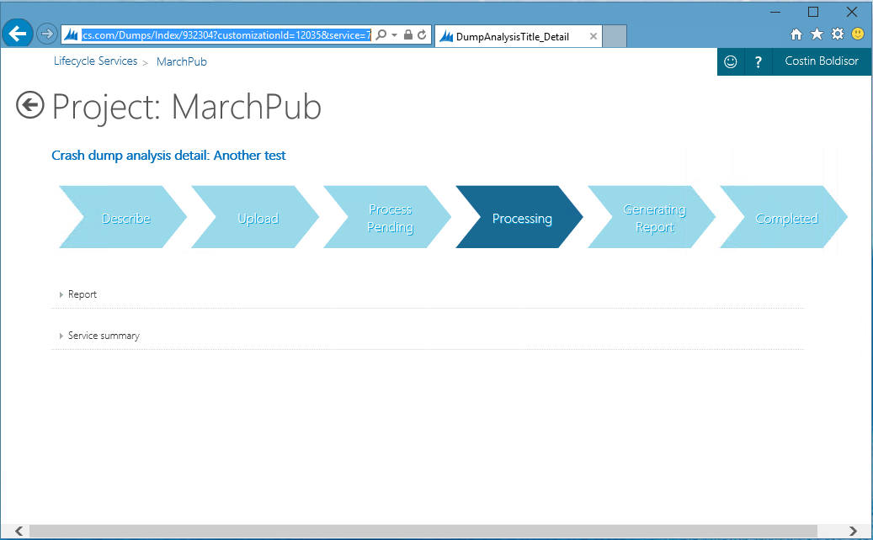Open the address bar search dropdown arrow

(x=393, y=34)
